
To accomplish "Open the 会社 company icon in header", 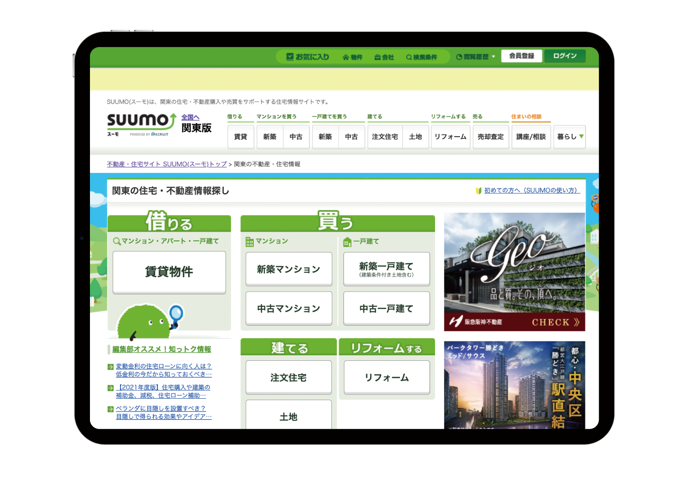I will click(x=377, y=57).
